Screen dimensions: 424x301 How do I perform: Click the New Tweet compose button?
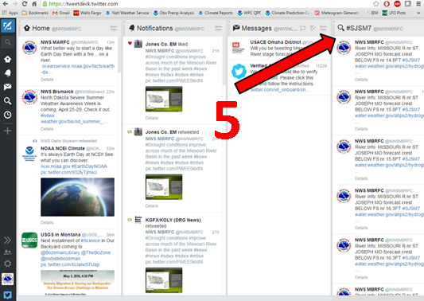click(x=8, y=26)
